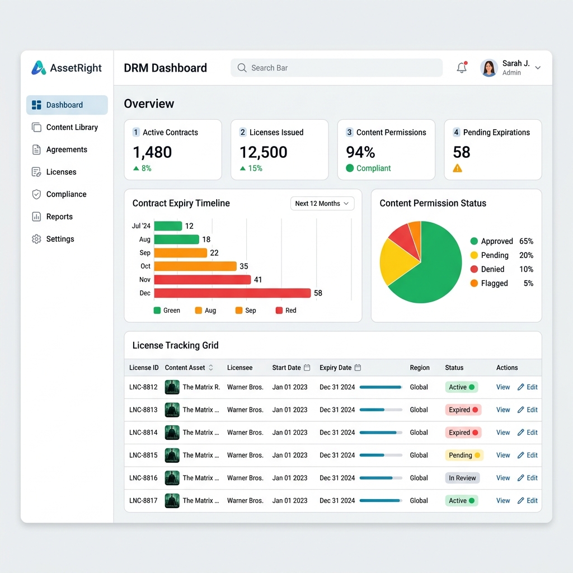Screen dimensions: 573x573
Task: Click the Red legend swatch
Action: 279,310
